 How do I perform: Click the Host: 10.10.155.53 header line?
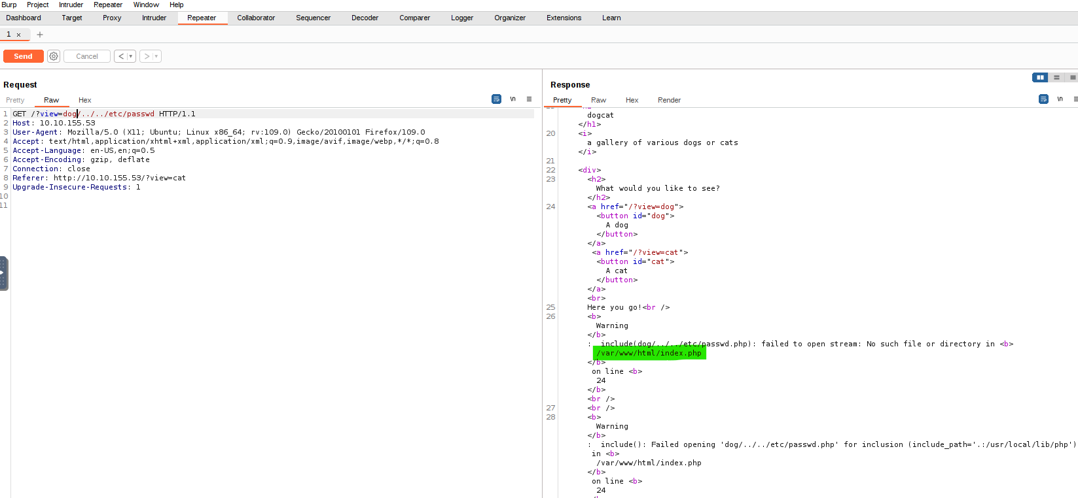tap(54, 123)
